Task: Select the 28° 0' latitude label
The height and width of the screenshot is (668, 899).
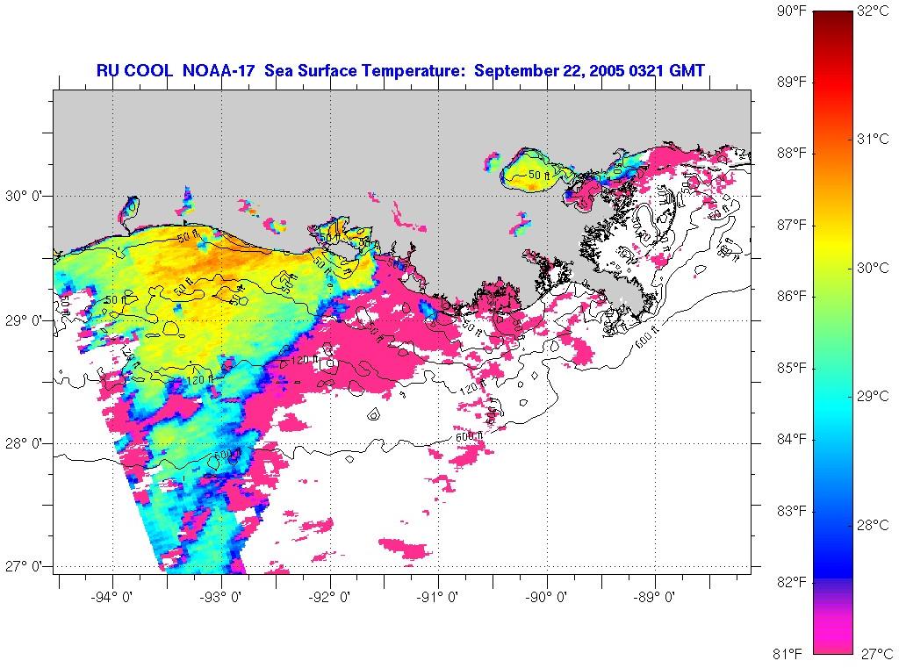Action: (24, 444)
